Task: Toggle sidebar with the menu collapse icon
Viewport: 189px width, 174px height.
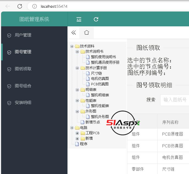Action: [79, 19]
